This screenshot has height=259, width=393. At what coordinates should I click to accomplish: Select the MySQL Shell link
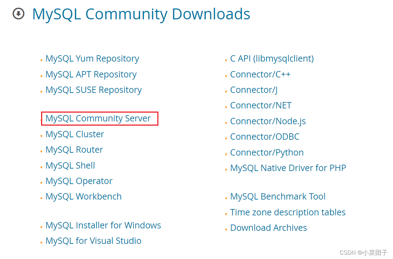point(70,165)
